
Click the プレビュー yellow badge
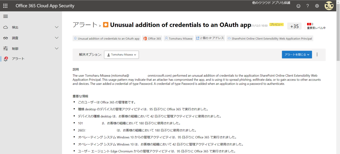tap(276, 25)
